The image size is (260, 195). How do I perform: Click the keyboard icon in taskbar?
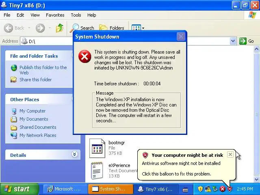point(185,189)
